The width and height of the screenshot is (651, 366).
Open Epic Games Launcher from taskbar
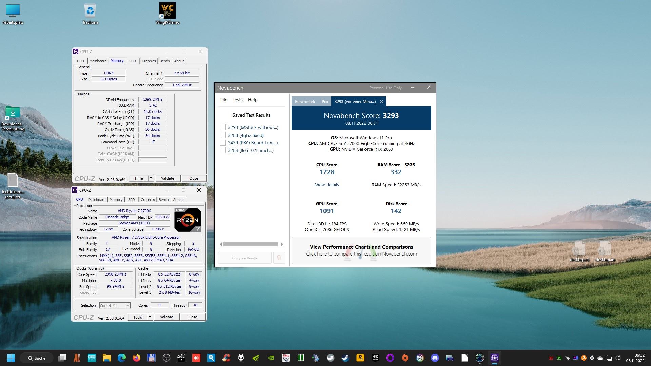pyautogui.click(x=375, y=358)
